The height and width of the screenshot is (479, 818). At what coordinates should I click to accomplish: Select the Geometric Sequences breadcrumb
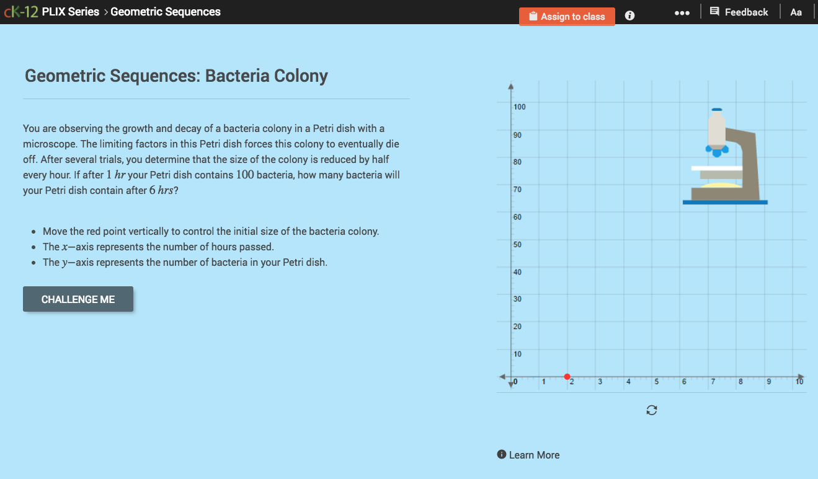click(165, 11)
